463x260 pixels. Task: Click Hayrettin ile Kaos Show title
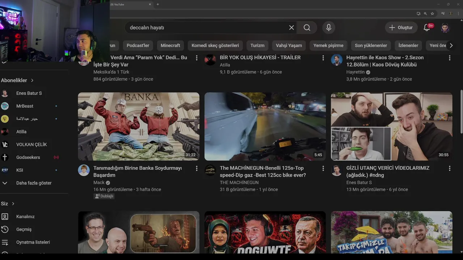385,61
